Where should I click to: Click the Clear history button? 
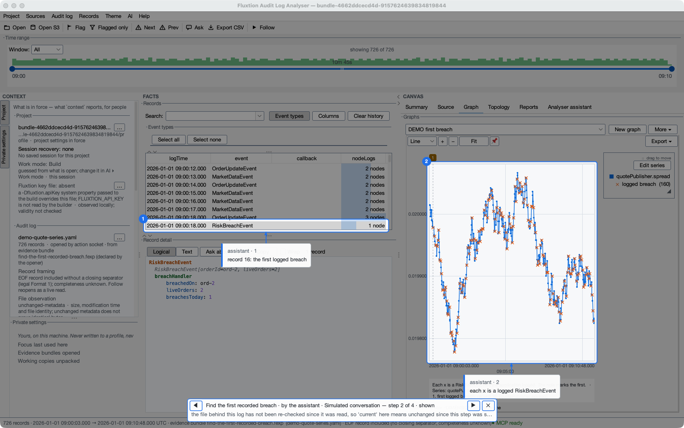tap(368, 116)
